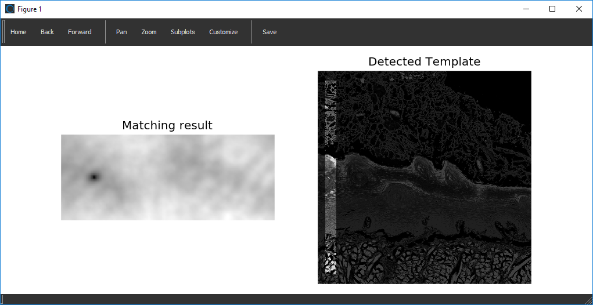Save the figure using Save button

click(x=269, y=32)
